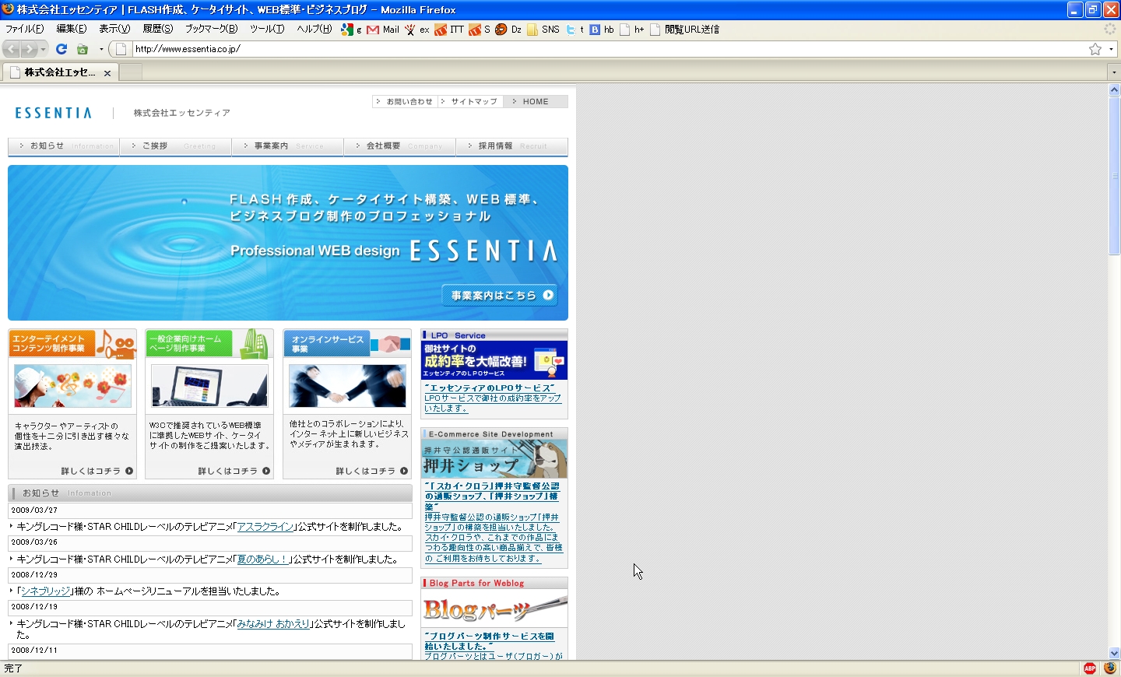Go to the 'お知らせ Information' nav tab
The height and width of the screenshot is (677, 1121).
pyautogui.click(x=64, y=146)
